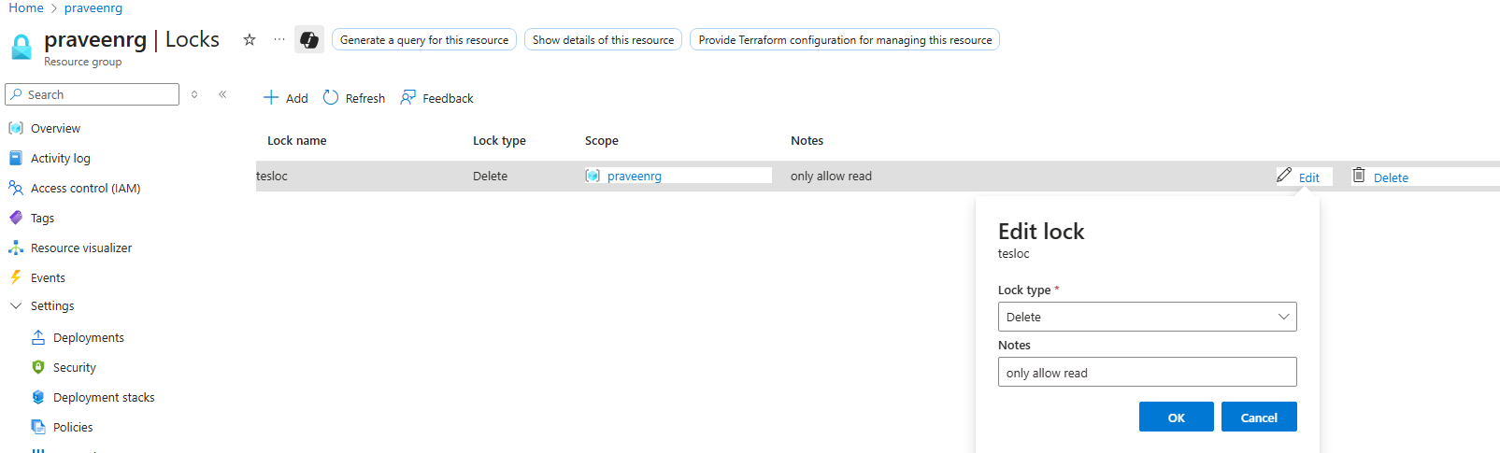Click Provide Terraform configuration button
Screen dimensions: 1500x453
coord(845,39)
